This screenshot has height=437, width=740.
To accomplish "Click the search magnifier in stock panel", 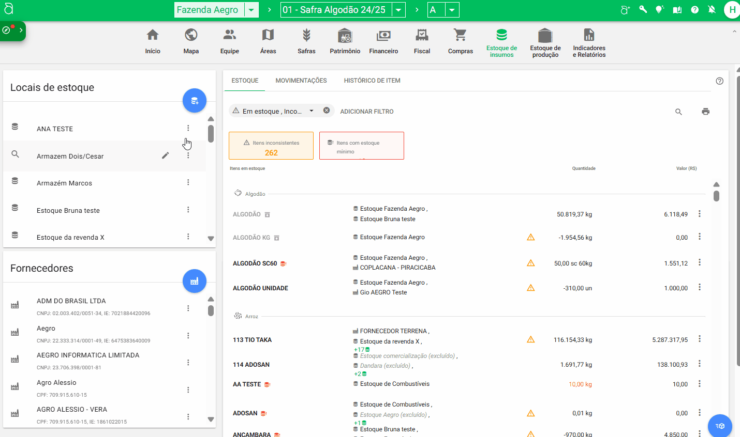I will point(678,112).
